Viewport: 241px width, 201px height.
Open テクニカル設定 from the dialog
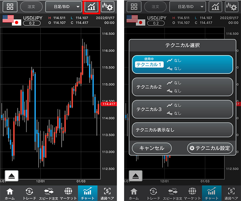[x=210, y=148]
